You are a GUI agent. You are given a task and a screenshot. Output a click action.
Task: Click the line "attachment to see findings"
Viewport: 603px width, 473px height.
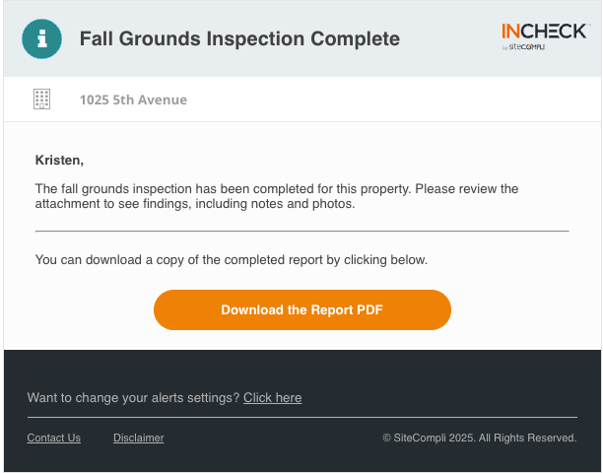(x=195, y=203)
